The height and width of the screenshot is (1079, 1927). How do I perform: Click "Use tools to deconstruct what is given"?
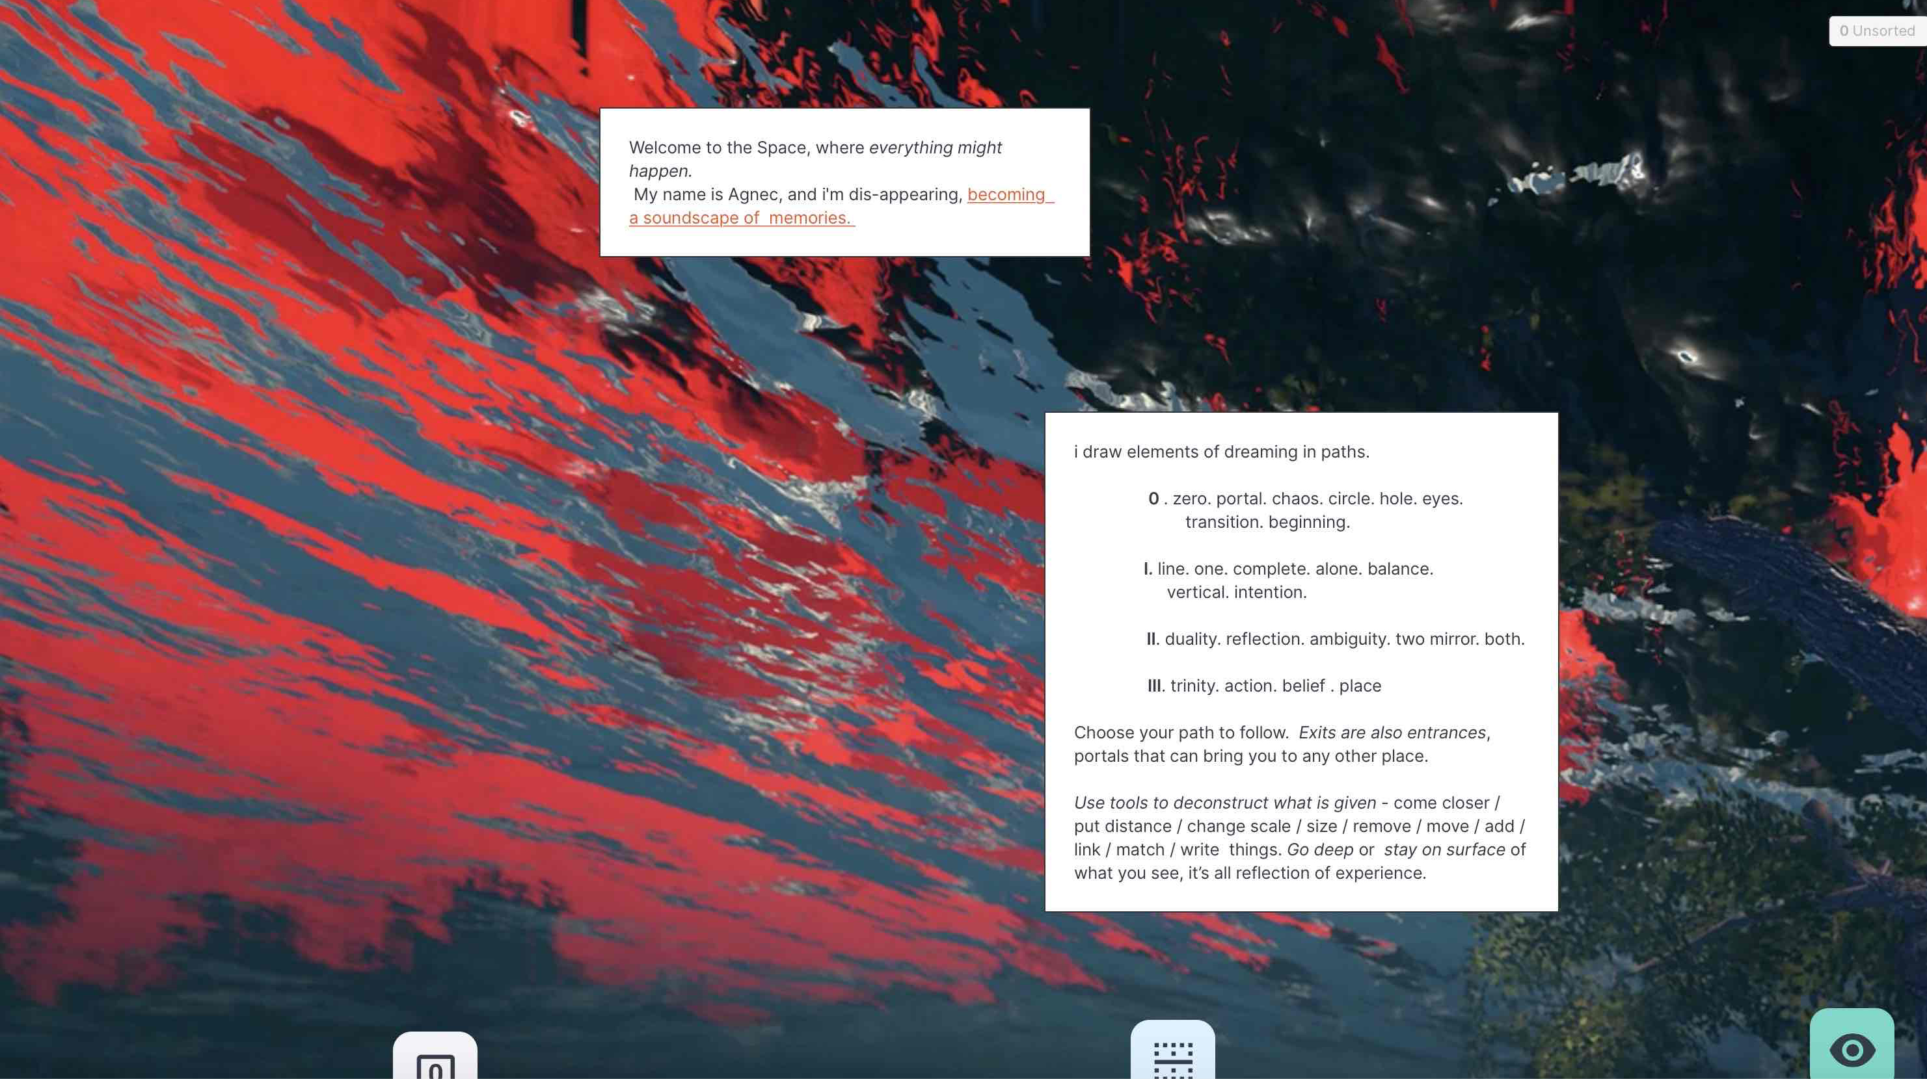point(1224,803)
